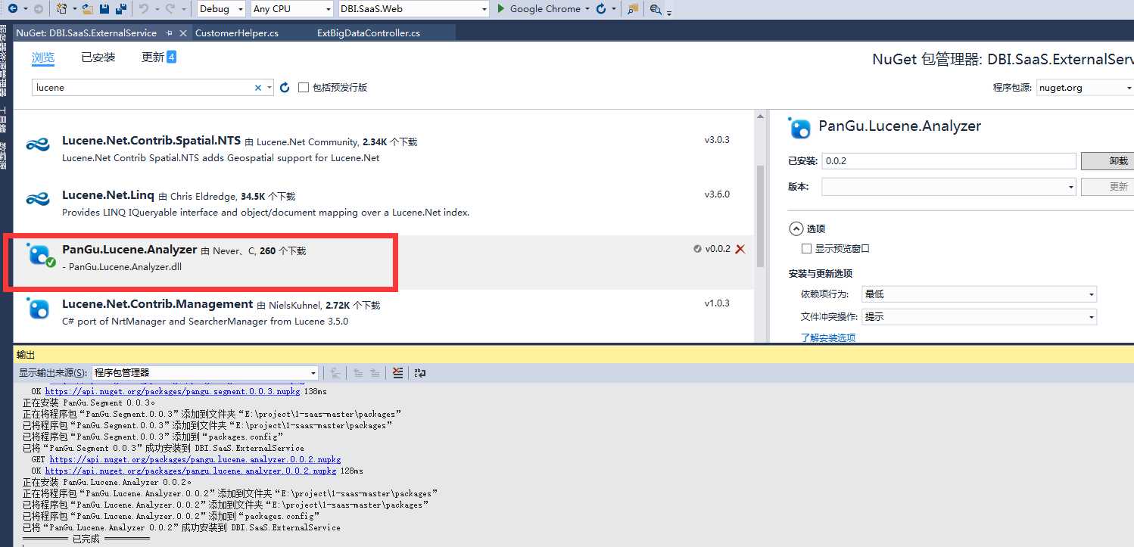Screen dimensions: 1134x547
Task: Select the Lucene.Net.Contrib.Management package title
Action: coord(157,304)
